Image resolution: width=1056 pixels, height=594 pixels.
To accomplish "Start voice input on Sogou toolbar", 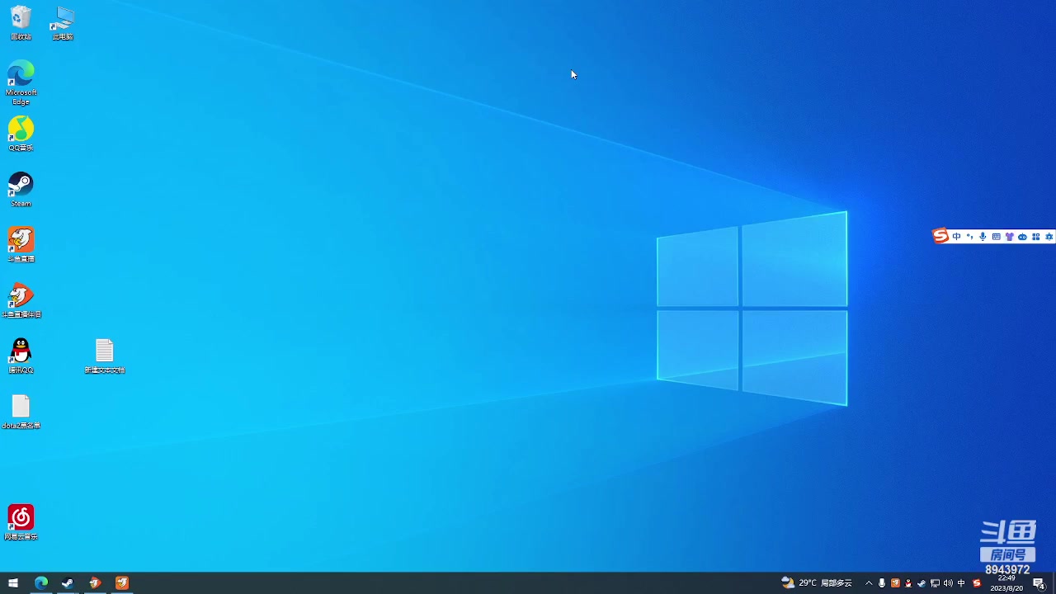I will click(983, 237).
